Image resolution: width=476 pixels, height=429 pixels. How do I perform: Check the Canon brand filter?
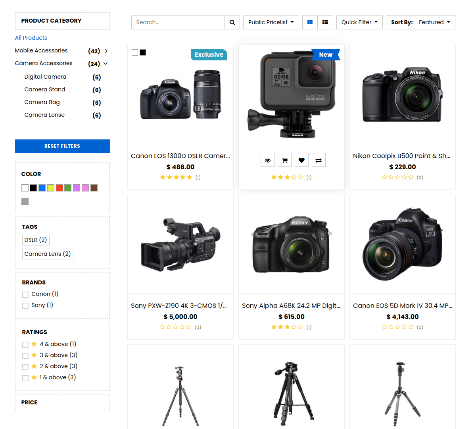[x=25, y=294]
